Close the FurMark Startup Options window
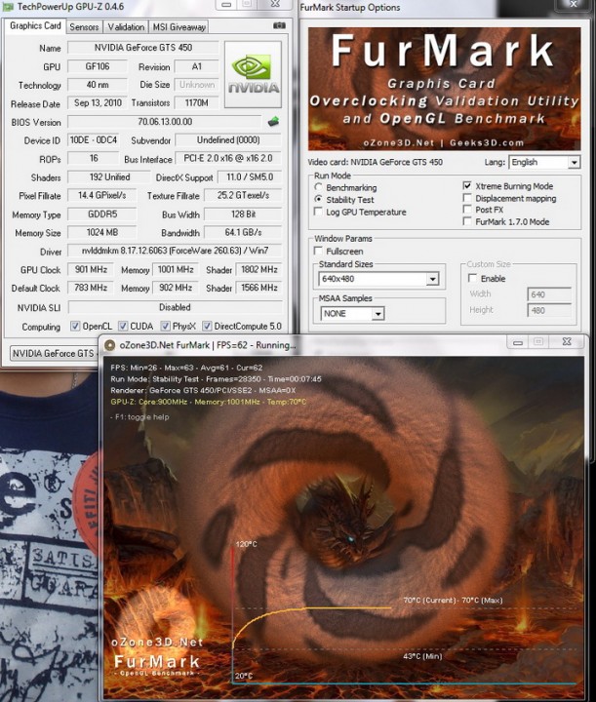596x702 pixels. [574, 5]
